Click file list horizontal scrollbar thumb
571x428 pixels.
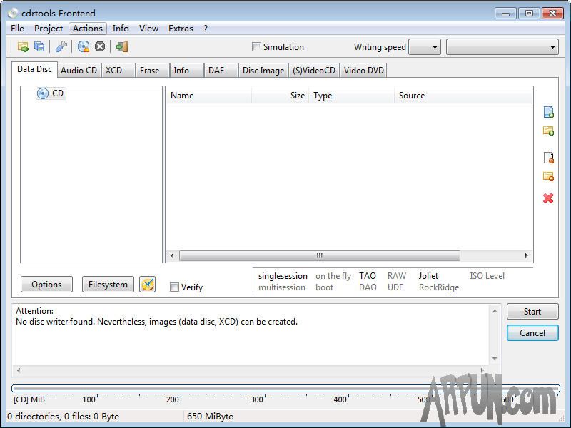point(319,255)
